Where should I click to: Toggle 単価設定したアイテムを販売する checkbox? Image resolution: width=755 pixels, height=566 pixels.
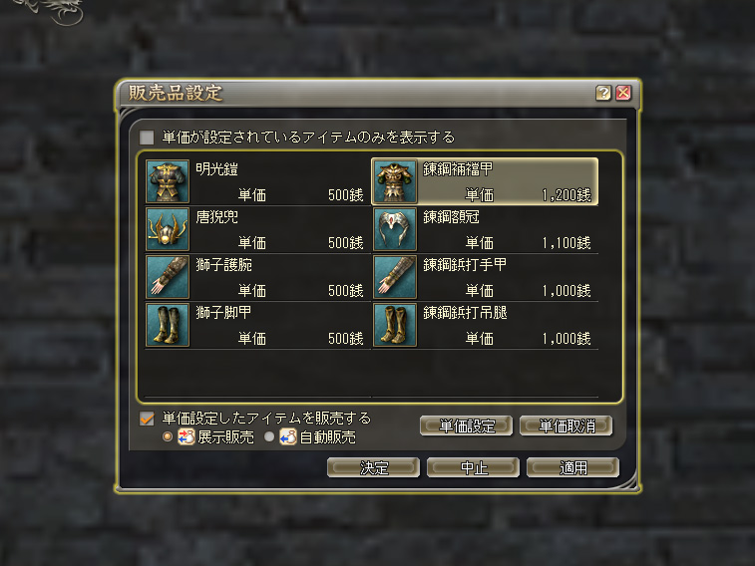(x=147, y=419)
